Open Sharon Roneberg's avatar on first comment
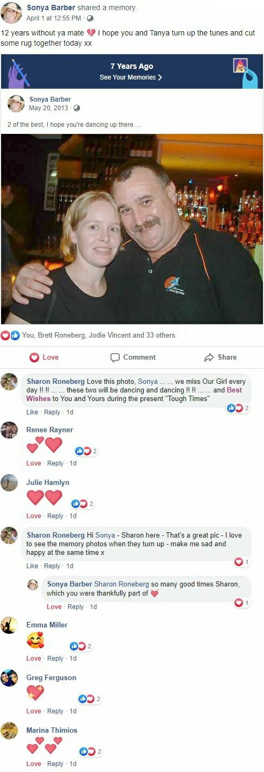Image resolution: width=264 pixels, height=772 pixels. coord(9,382)
